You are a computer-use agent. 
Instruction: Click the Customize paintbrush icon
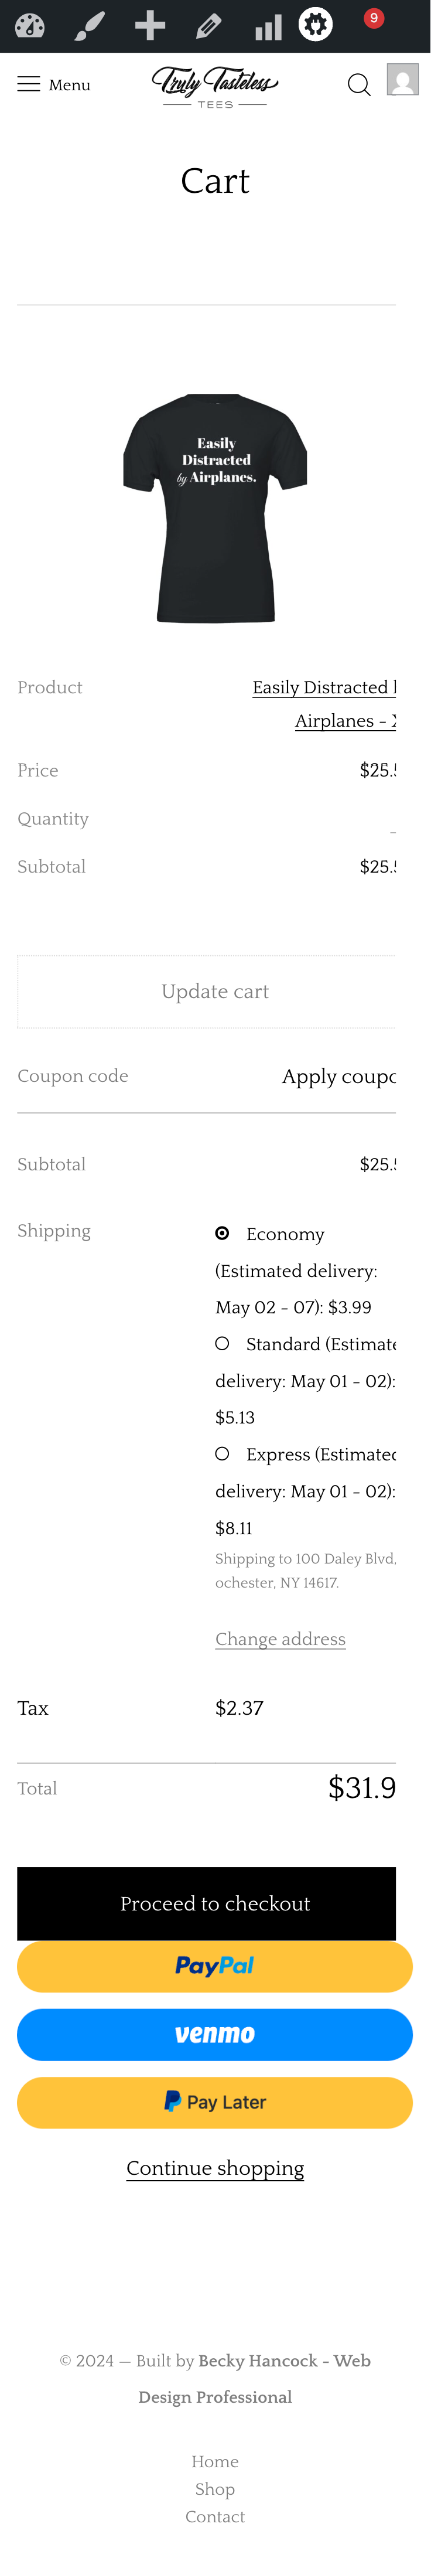pyautogui.click(x=90, y=26)
